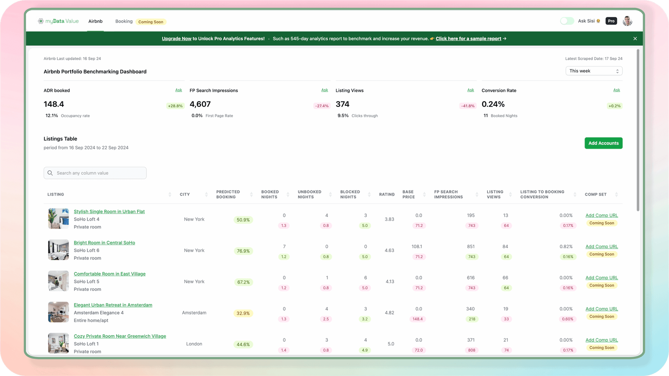Focus the Search any column value field
669x376 pixels.
(x=95, y=173)
